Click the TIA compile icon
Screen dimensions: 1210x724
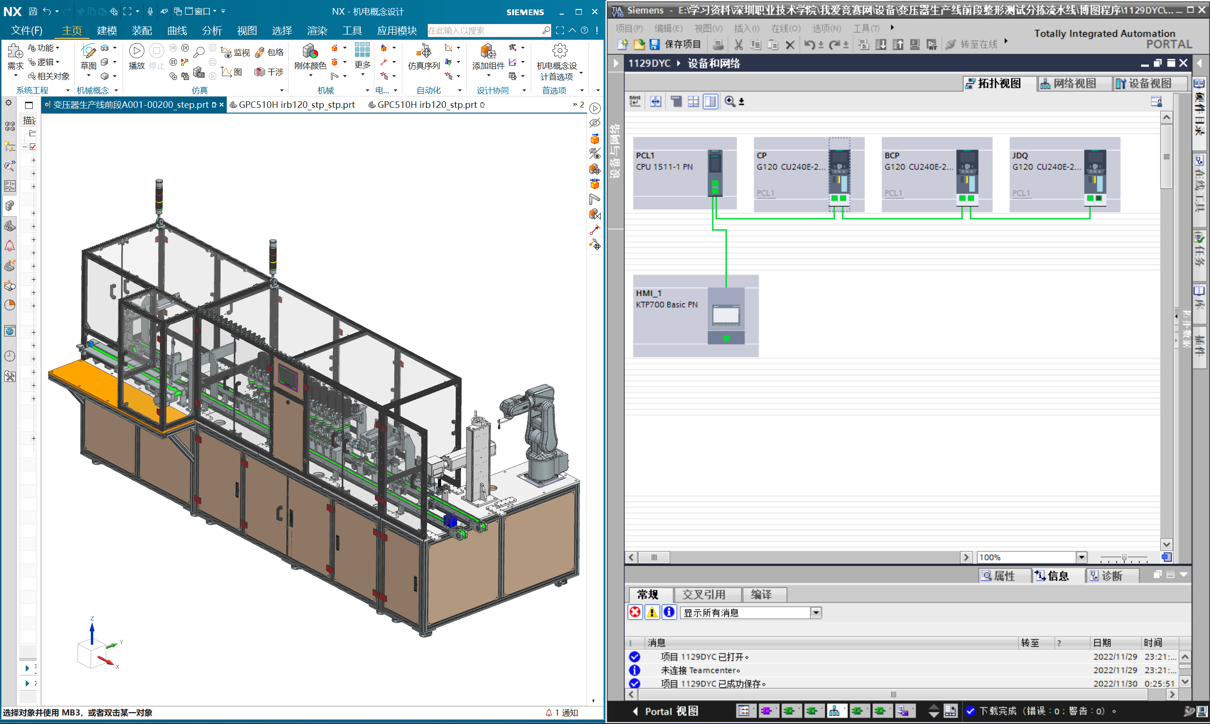coord(863,45)
